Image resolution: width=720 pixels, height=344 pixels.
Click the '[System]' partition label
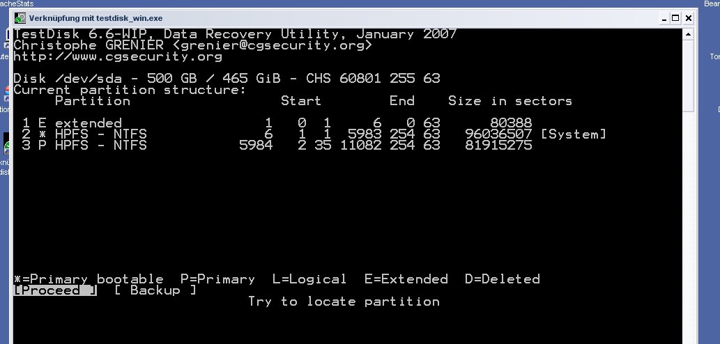(574, 134)
